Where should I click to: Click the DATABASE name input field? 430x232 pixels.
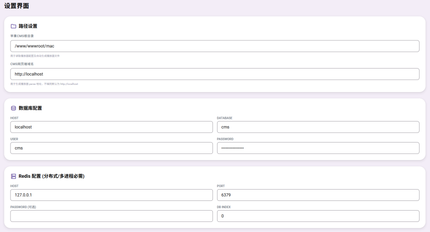(x=318, y=127)
